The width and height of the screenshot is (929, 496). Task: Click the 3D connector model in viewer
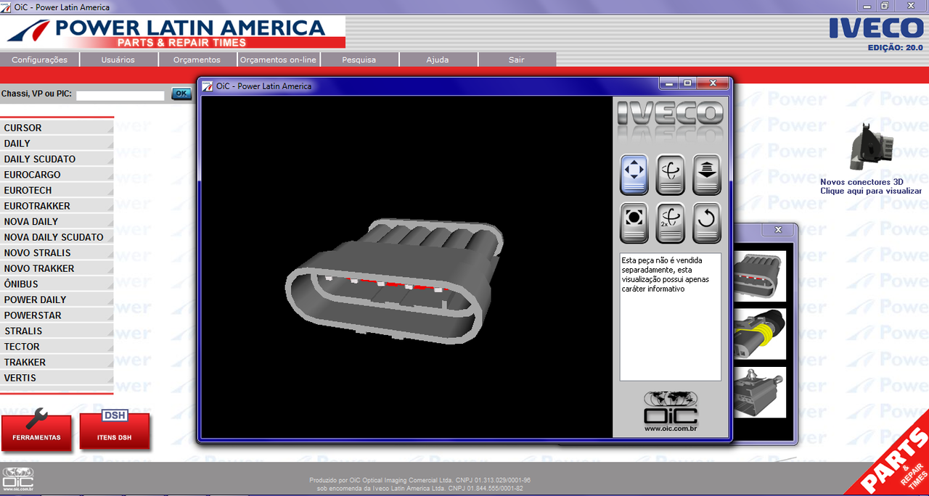click(394, 283)
